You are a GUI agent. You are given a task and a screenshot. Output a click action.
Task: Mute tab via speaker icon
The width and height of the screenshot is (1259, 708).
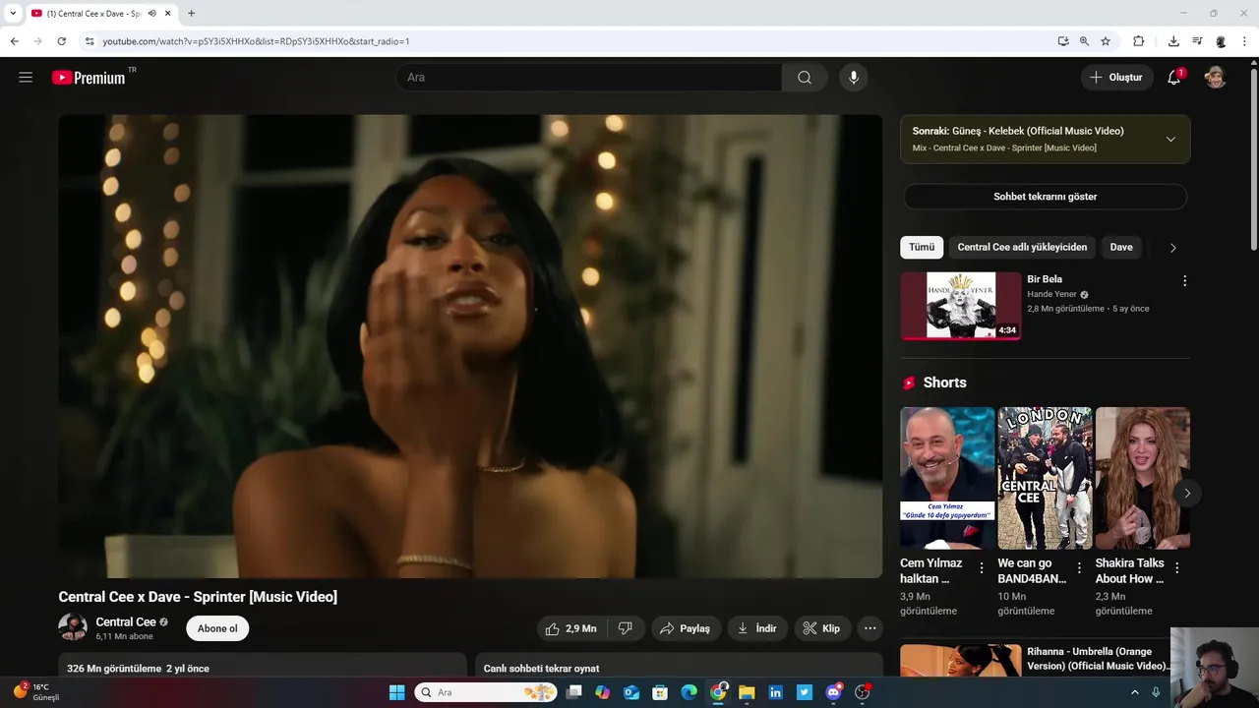click(152, 14)
